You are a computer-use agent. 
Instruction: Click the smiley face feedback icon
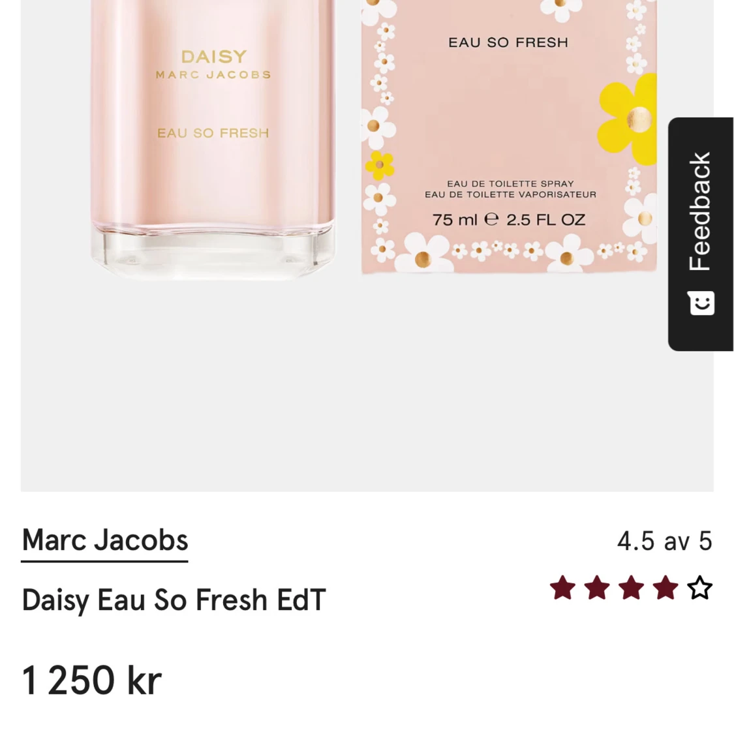click(x=701, y=303)
